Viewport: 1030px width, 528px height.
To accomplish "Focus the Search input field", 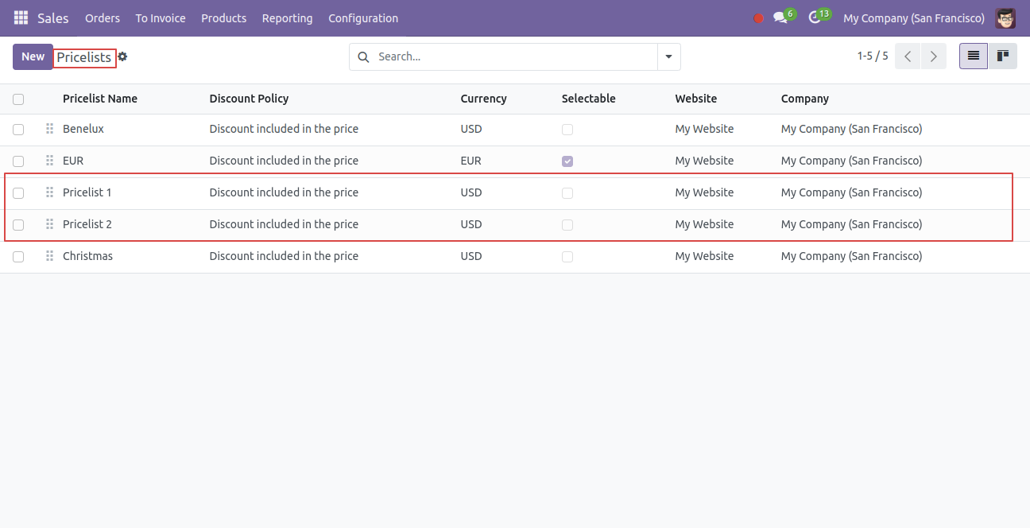I will 514,56.
